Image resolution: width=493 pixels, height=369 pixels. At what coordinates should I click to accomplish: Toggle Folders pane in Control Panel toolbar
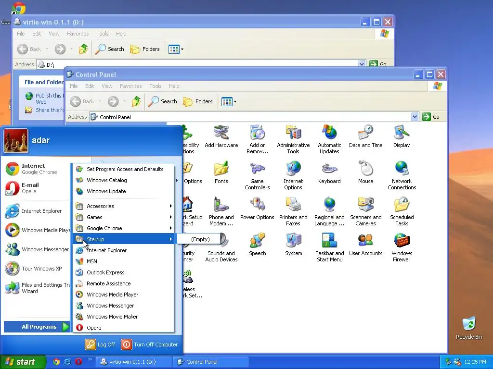198,102
